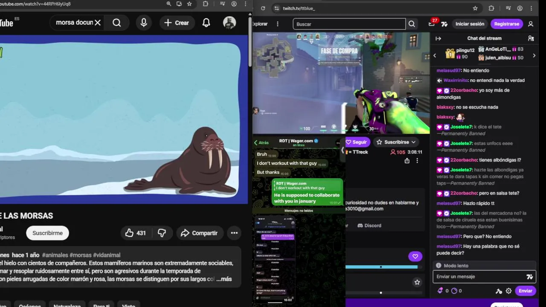The width and height of the screenshot is (546, 307).
Task: Click install app icon in YouTube address bar
Action: (x=179, y=4)
